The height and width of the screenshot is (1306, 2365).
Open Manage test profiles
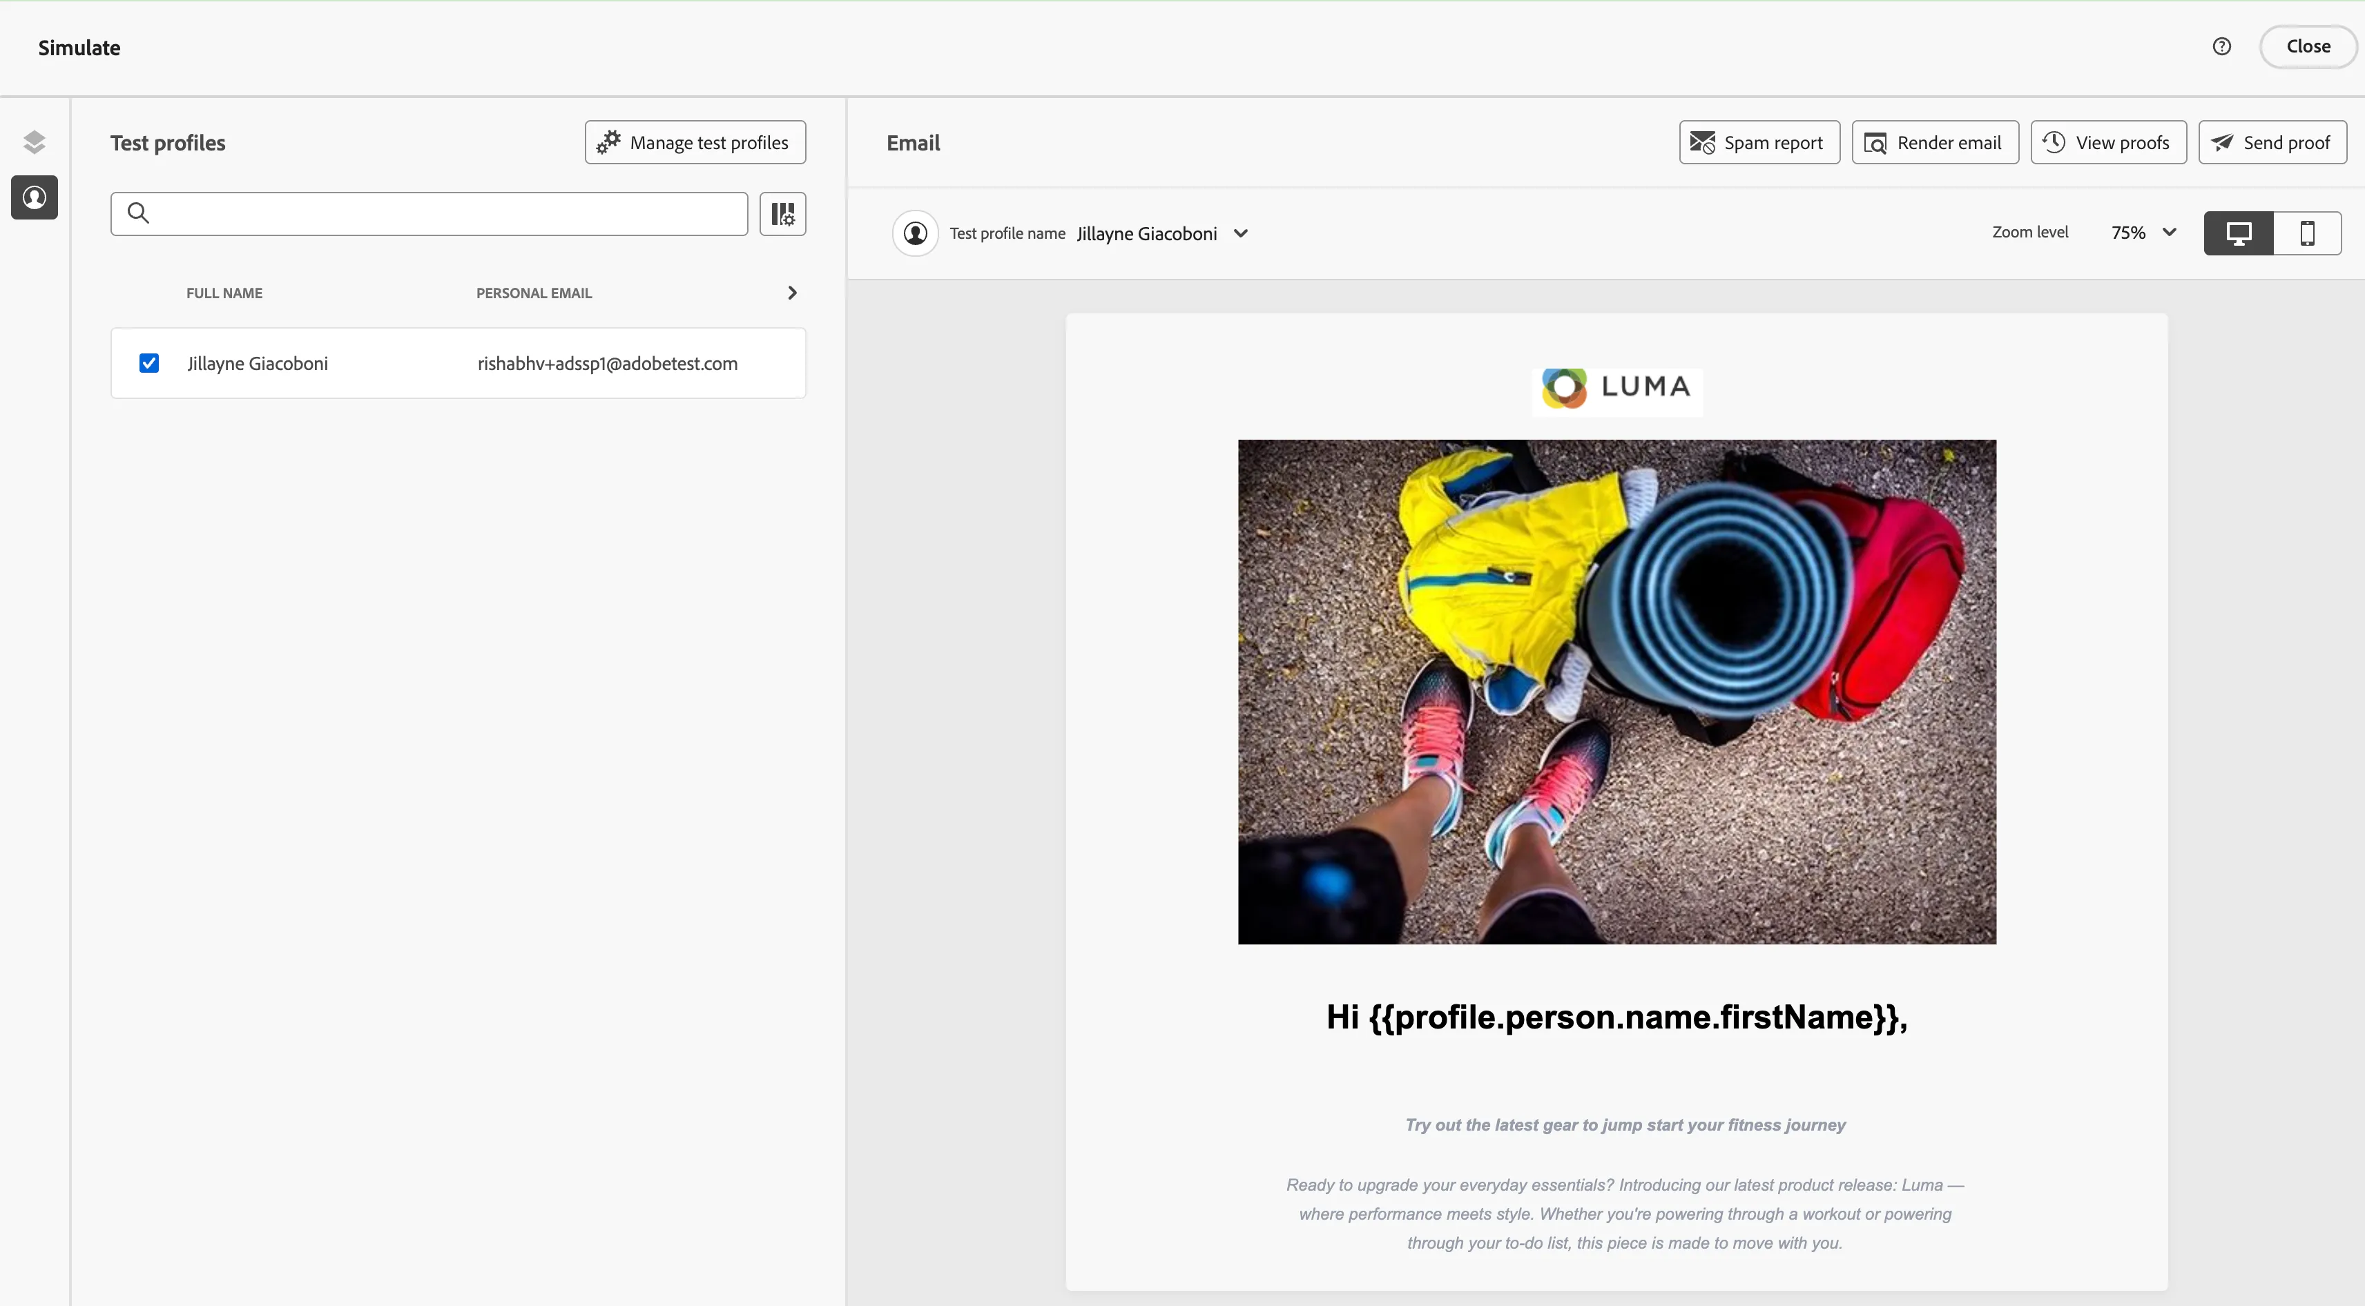(695, 142)
